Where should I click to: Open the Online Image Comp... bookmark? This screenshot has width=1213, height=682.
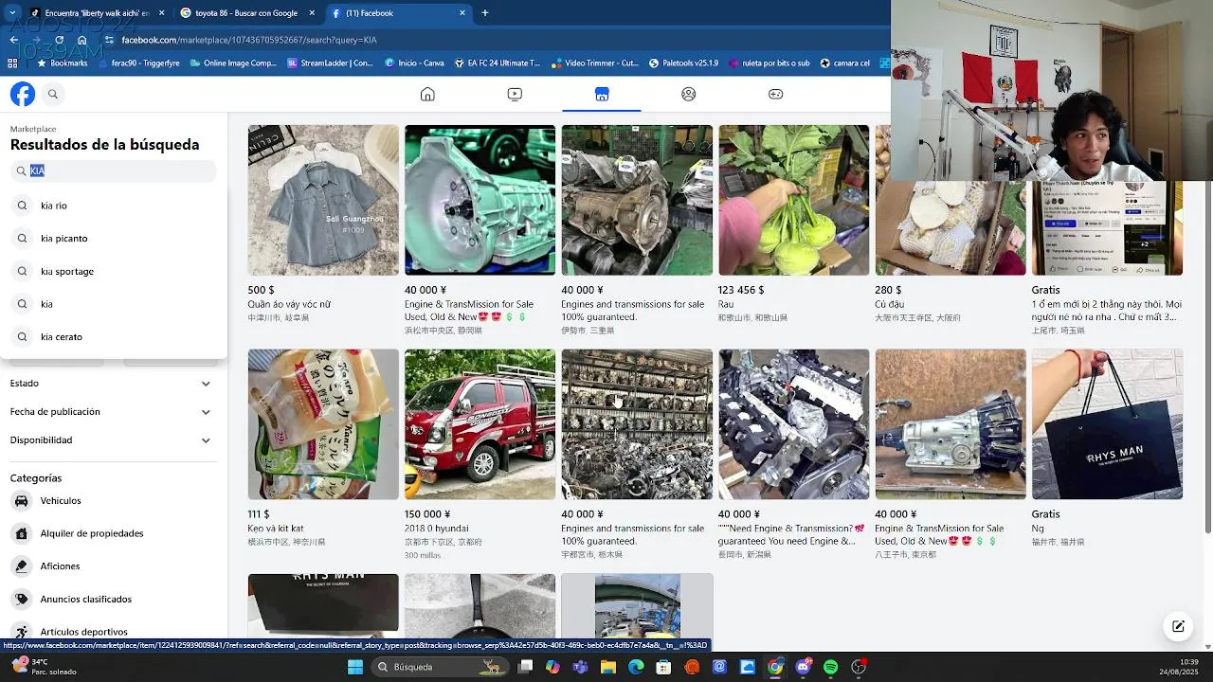pyautogui.click(x=233, y=63)
